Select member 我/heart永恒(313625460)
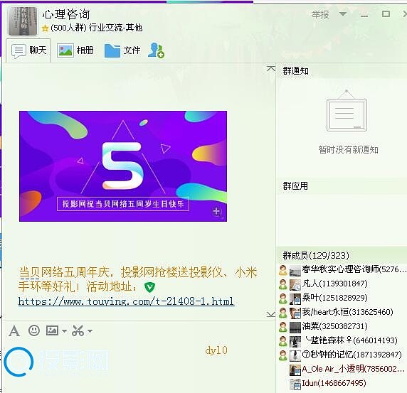Screen dimensions: 407x393 coord(343,312)
